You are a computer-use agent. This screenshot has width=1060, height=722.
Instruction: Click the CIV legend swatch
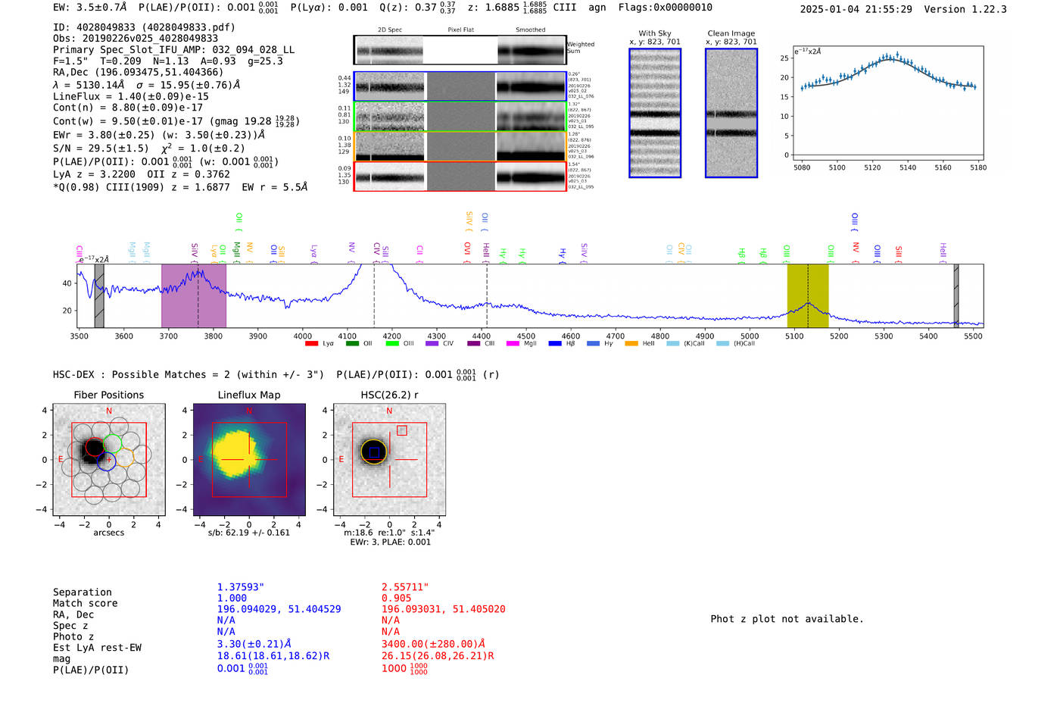point(432,343)
